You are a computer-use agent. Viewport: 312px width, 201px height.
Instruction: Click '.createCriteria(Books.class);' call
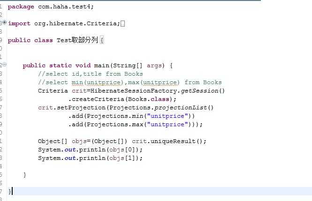tap(122, 99)
